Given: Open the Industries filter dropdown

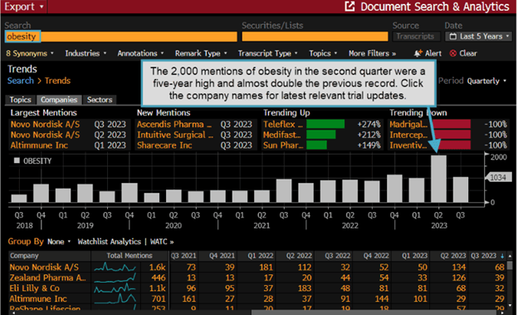Looking at the screenshot, I should pyautogui.click(x=86, y=53).
